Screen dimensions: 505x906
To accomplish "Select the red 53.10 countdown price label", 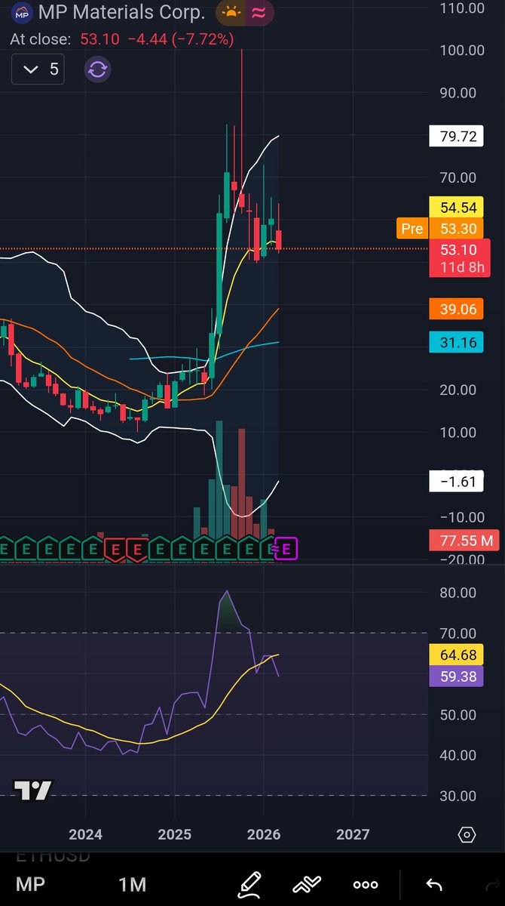I will [x=459, y=257].
